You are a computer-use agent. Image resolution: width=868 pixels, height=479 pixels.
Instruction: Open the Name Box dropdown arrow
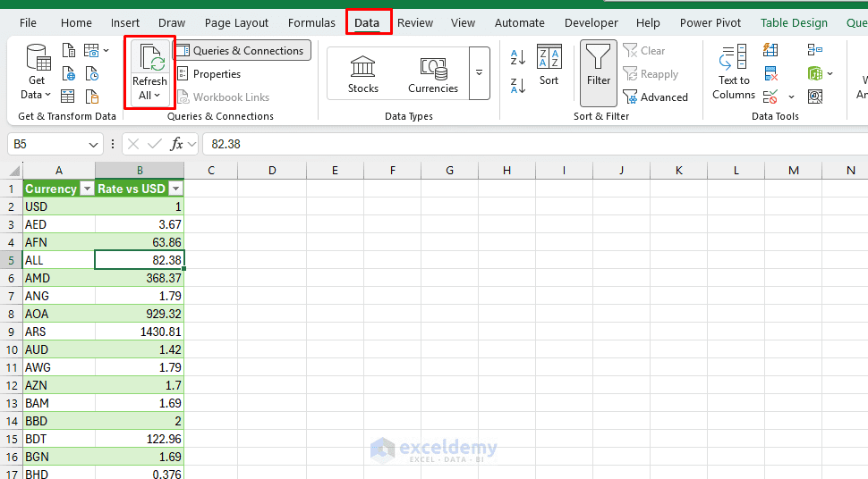click(93, 145)
